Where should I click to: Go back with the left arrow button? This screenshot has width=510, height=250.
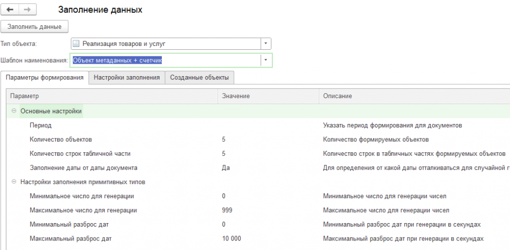[x=10, y=10]
